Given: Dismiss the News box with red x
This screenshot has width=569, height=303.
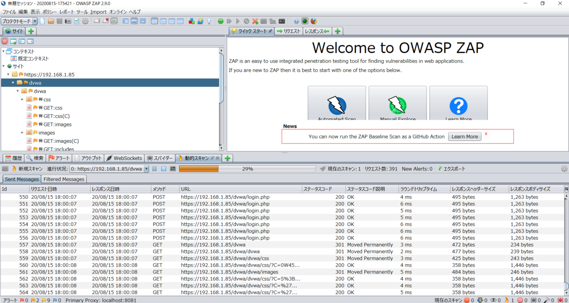Looking at the screenshot, I should pos(486,134).
